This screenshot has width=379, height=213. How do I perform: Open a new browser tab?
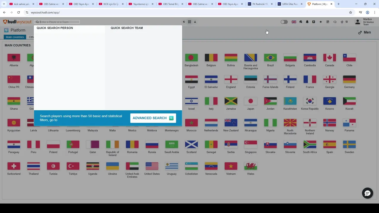point(338,4)
